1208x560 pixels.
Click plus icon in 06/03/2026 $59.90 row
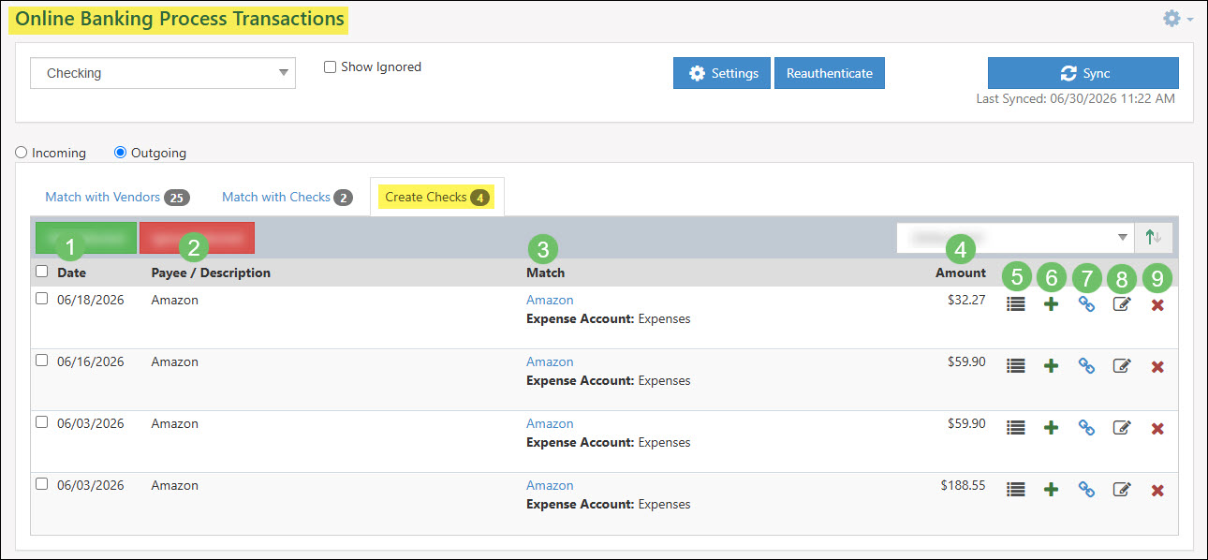(x=1051, y=428)
